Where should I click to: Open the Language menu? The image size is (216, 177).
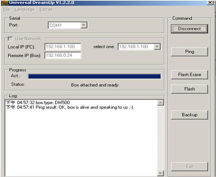[x=25, y=10]
